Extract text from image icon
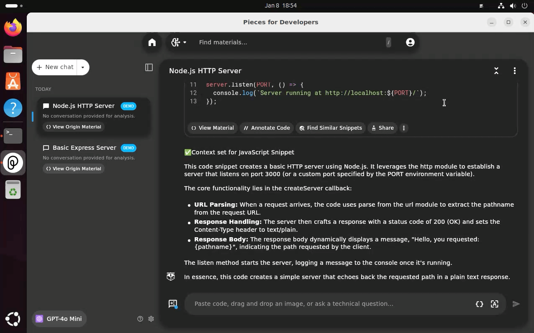The width and height of the screenshot is (534, 333). pos(495,304)
